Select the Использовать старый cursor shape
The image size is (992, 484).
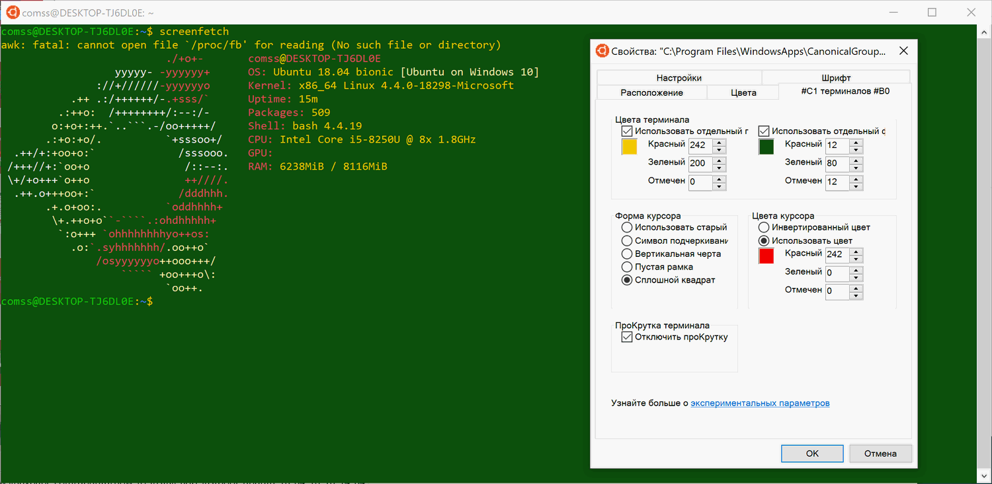(x=627, y=227)
